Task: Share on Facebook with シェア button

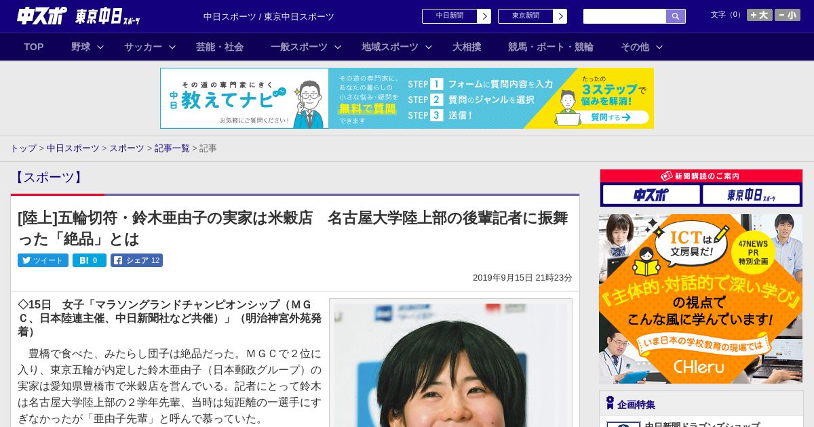Action: point(136,260)
